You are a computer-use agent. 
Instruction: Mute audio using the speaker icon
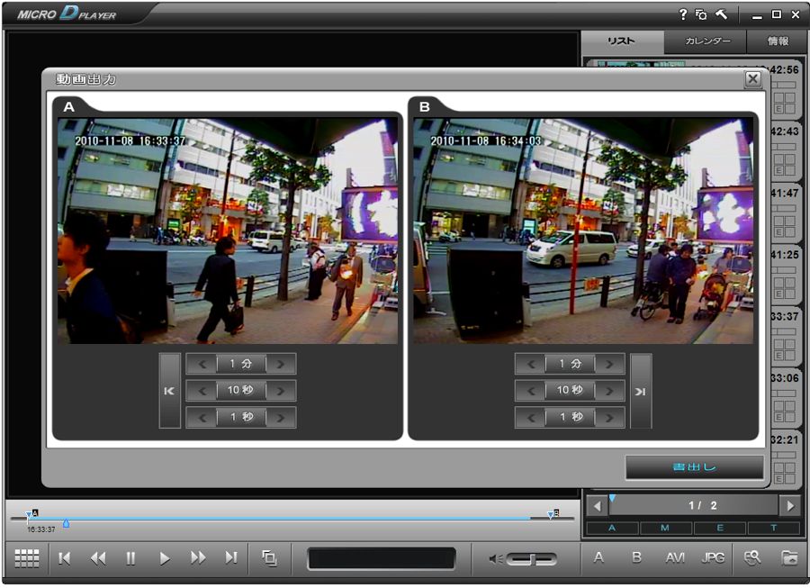pos(495,559)
